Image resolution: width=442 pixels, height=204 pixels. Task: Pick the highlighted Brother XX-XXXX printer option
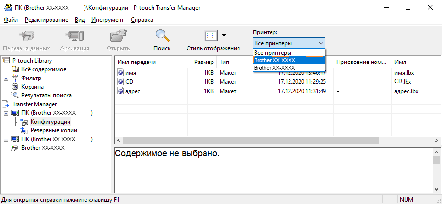pos(274,60)
